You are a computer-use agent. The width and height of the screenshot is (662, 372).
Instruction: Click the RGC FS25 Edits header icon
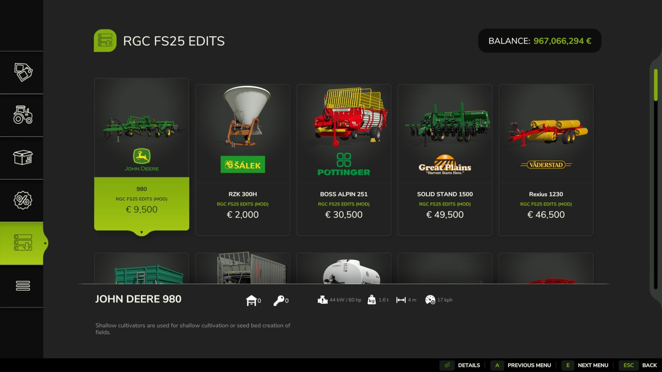(x=105, y=41)
